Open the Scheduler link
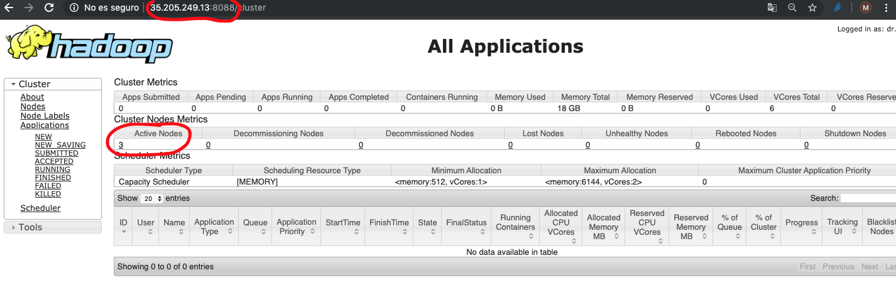Screen dimensions: 896x290 click(x=40, y=208)
